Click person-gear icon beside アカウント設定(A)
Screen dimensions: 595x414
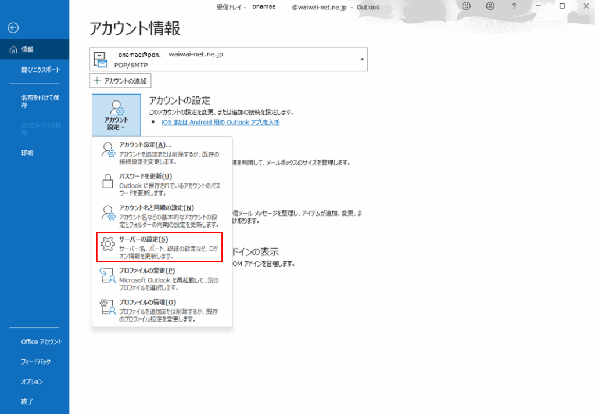(108, 150)
